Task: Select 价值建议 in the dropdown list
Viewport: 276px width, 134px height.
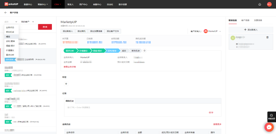Action: pyautogui.click(x=11, y=50)
